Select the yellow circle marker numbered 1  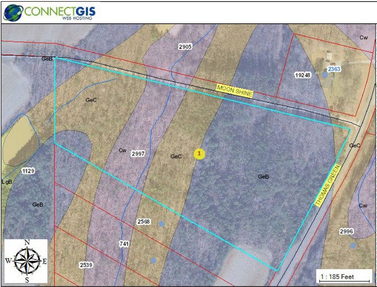click(199, 154)
